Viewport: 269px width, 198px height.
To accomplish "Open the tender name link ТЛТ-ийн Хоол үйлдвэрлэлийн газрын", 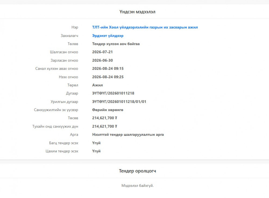I will click(x=145, y=27).
